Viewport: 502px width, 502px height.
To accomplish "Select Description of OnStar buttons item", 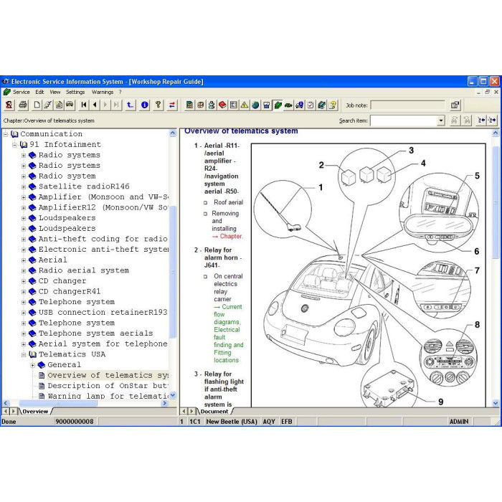I will (x=108, y=386).
